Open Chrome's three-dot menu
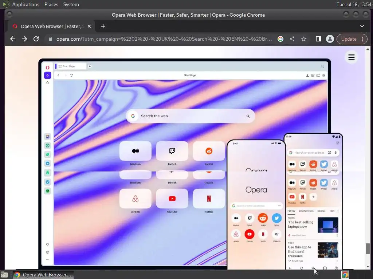This screenshot has height=279, width=373. point(362,39)
